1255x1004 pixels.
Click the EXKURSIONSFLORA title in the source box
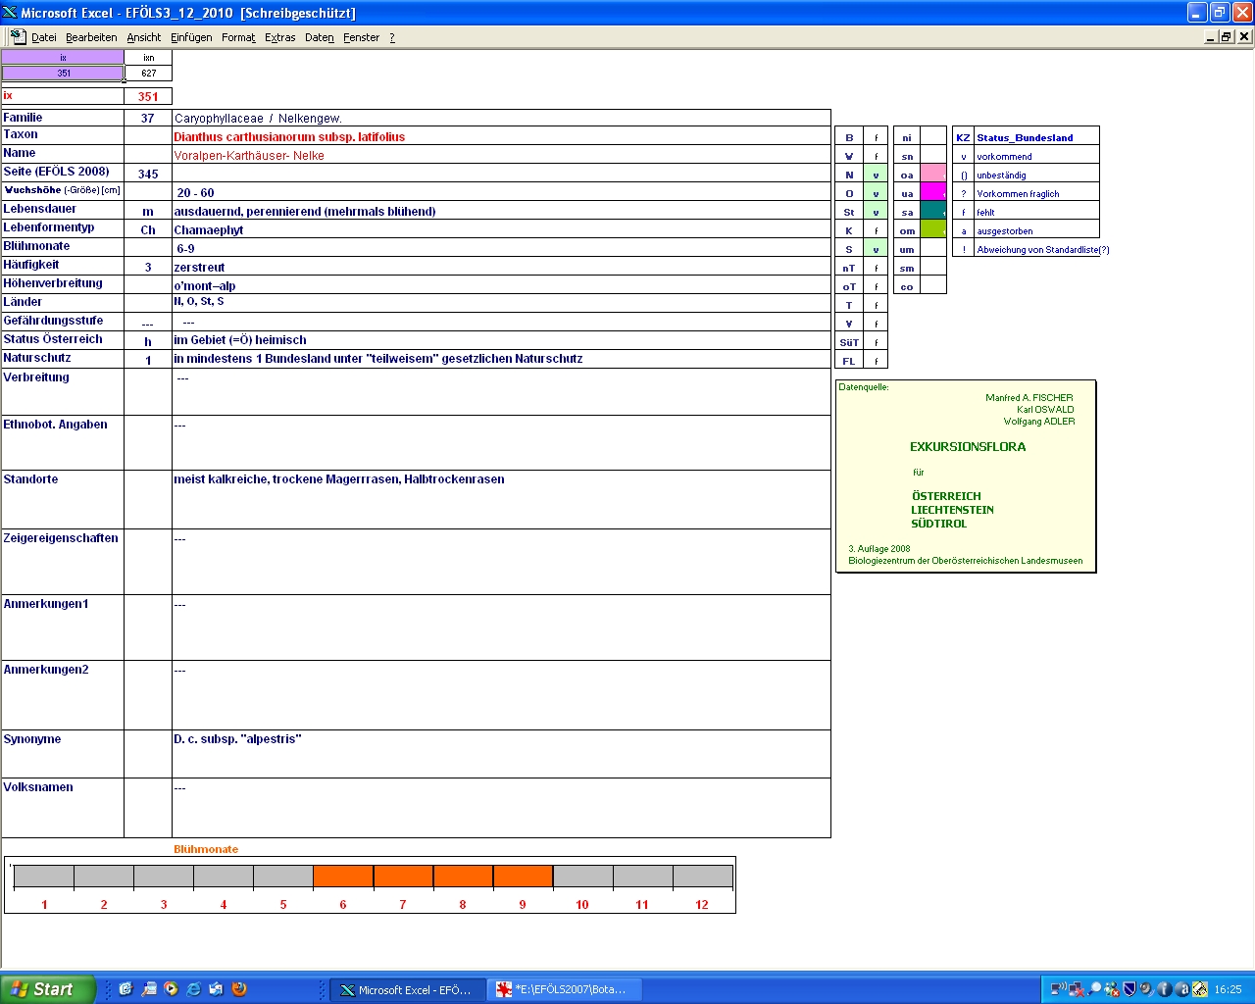pos(968,446)
